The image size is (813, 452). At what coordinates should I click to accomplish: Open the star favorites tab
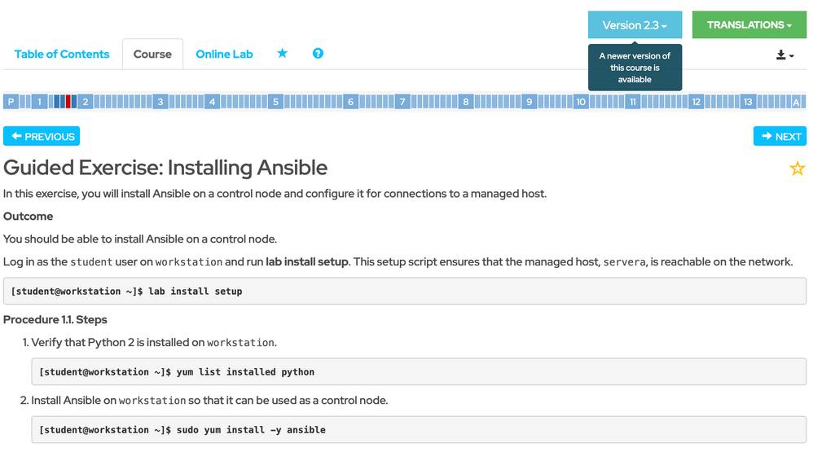coord(282,54)
